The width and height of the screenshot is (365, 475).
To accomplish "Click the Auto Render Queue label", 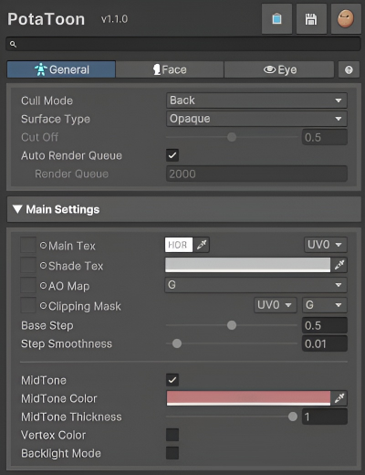I will tap(71, 155).
